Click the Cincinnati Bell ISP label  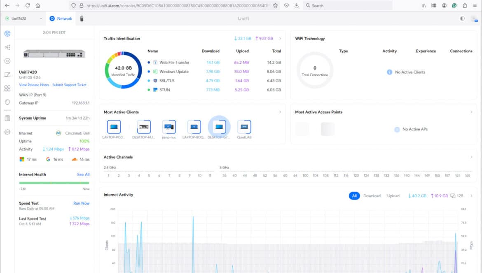tap(77, 133)
